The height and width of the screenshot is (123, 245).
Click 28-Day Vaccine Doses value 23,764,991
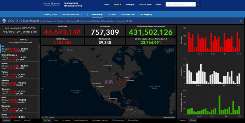[x=151, y=43]
